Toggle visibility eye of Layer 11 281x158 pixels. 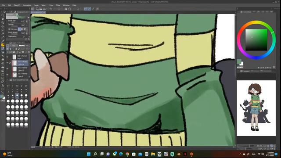tap(7, 69)
